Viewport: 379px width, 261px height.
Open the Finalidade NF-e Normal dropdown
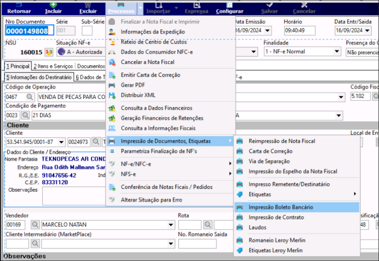tap(337, 52)
